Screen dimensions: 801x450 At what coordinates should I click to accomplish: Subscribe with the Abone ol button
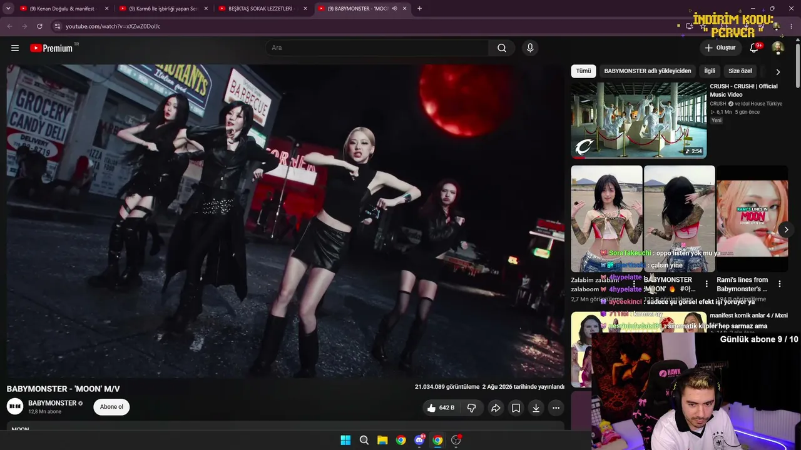(x=111, y=407)
